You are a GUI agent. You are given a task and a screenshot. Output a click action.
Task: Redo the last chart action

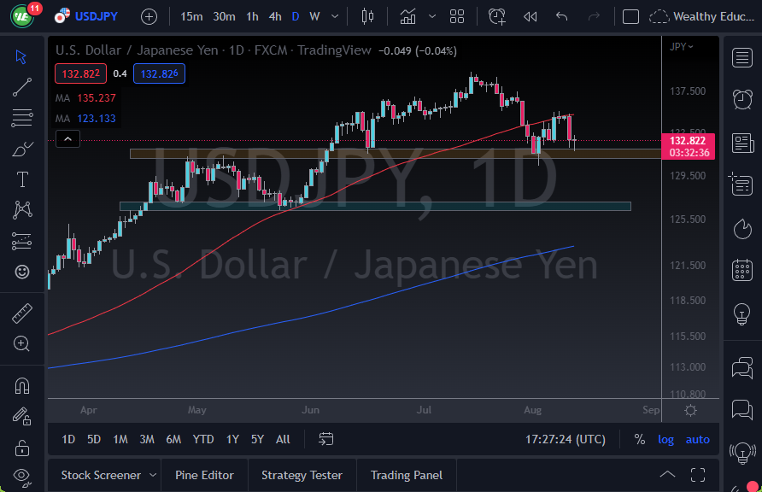tap(594, 17)
